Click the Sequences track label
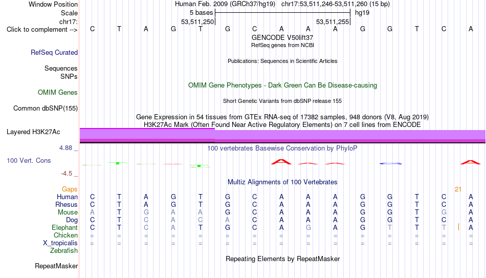486x278 pixels. tap(61, 68)
